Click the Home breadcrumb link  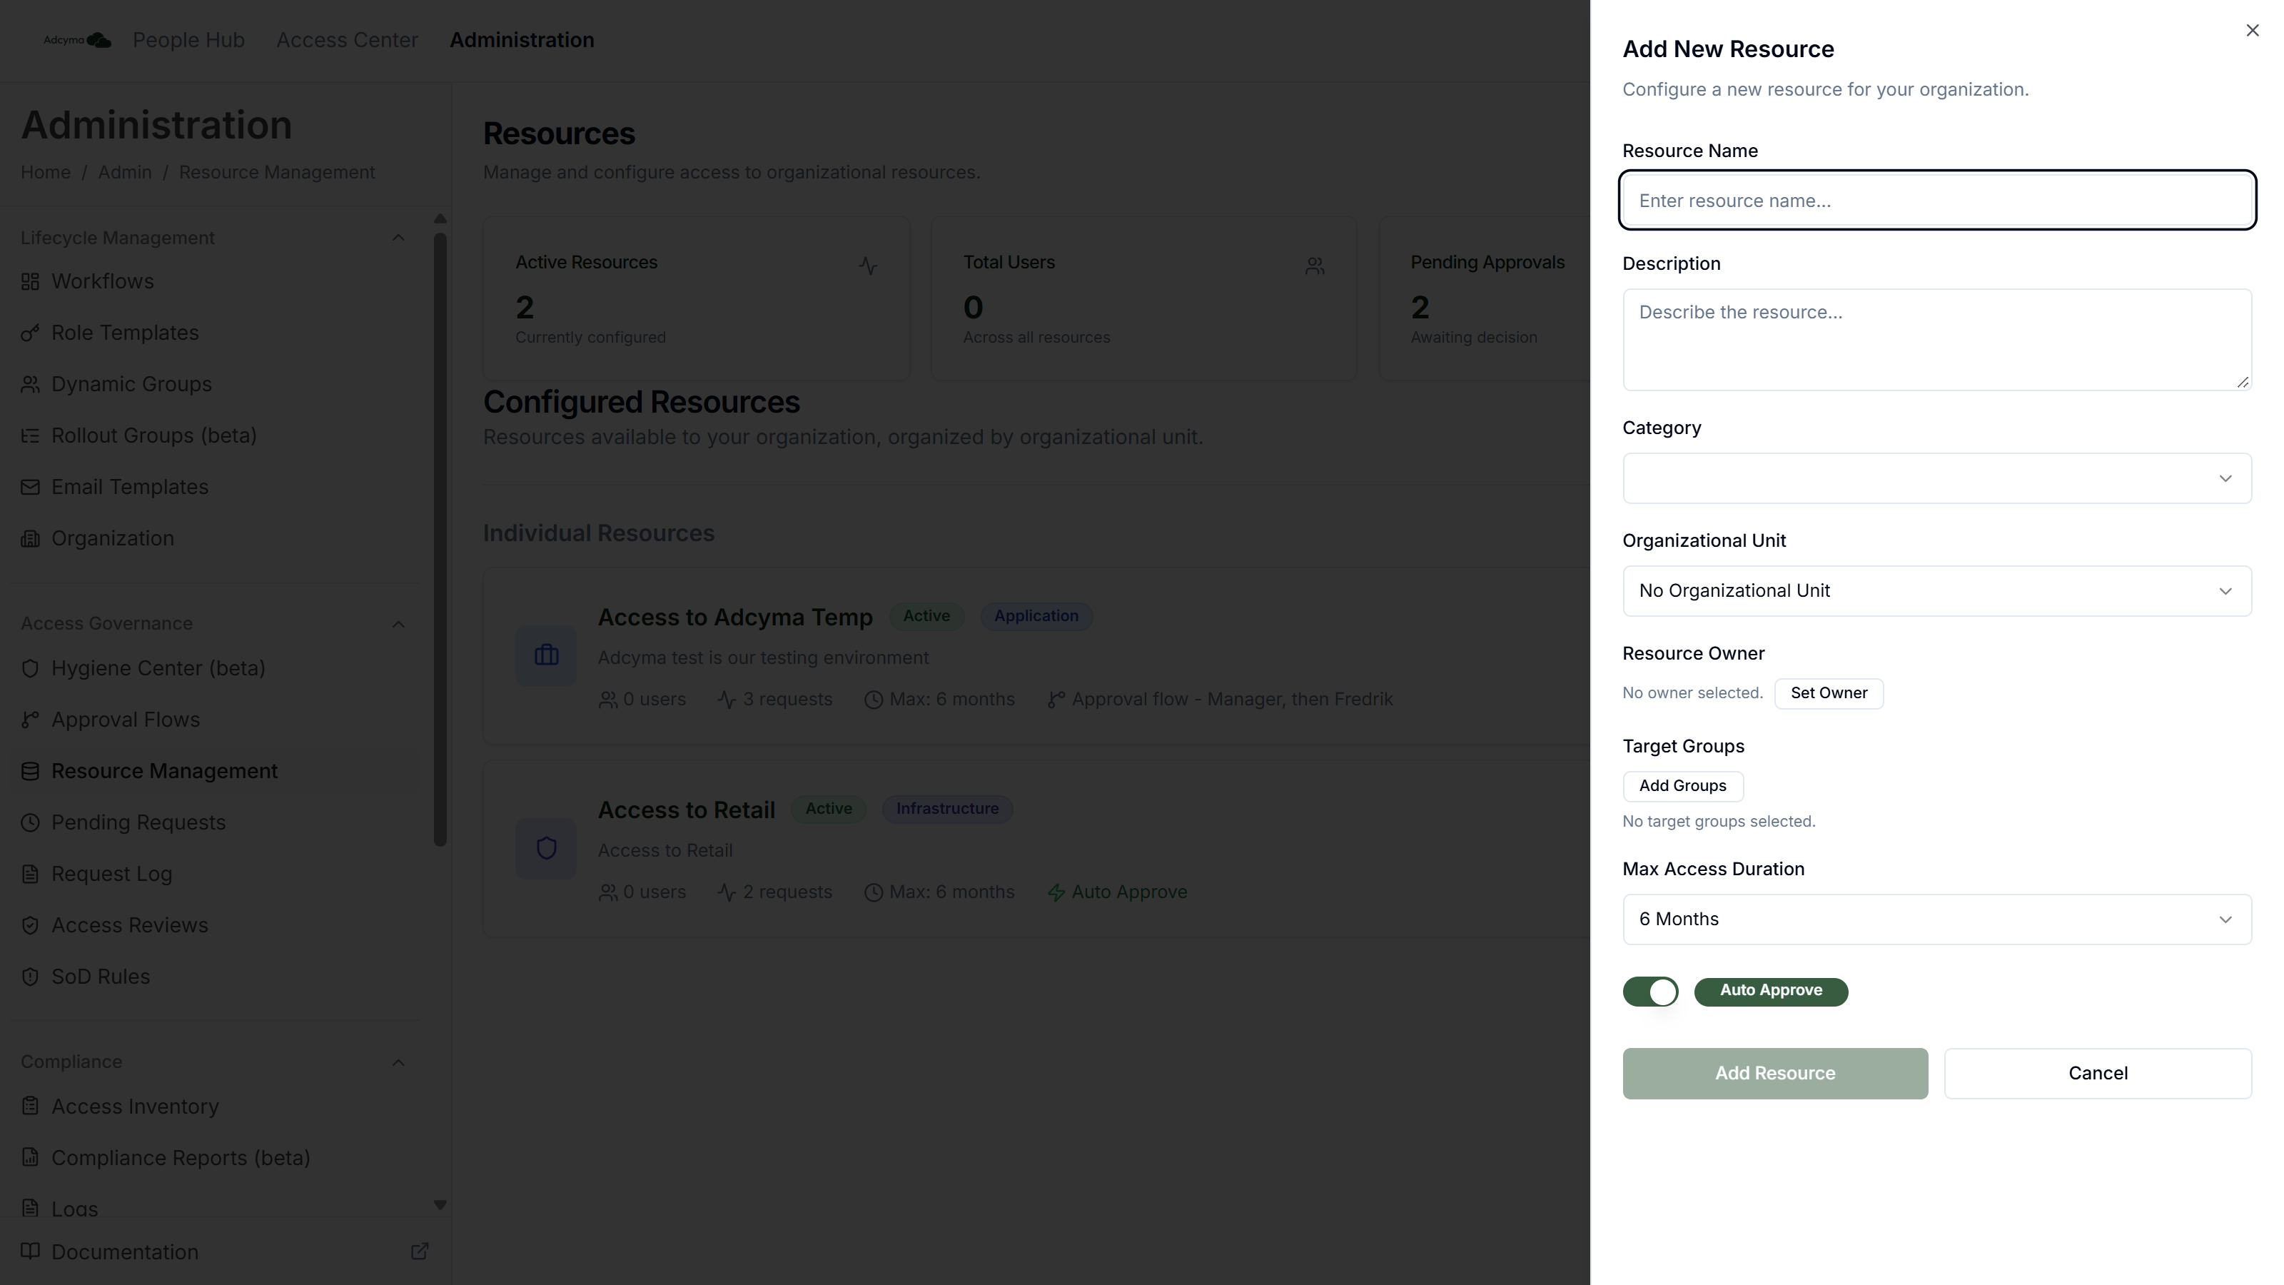point(45,172)
